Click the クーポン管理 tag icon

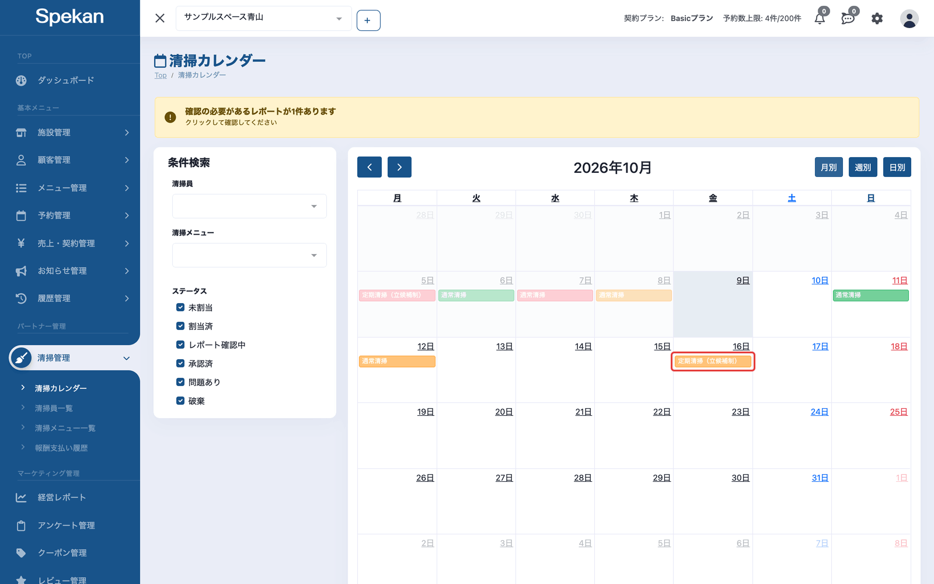(x=21, y=553)
